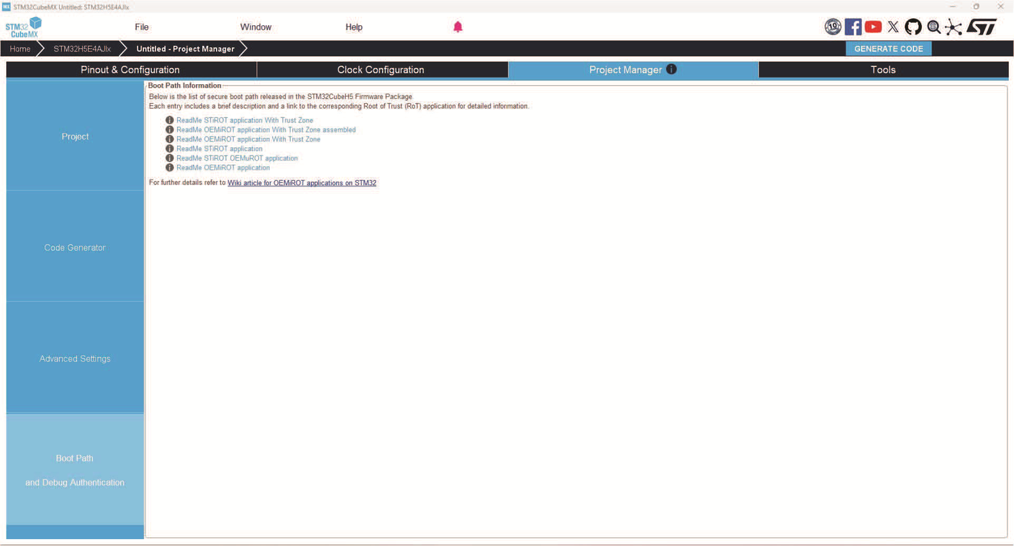1014x546 pixels.
Task: Open the Code Generator side section
Action: pyautogui.click(x=75, y=247)
